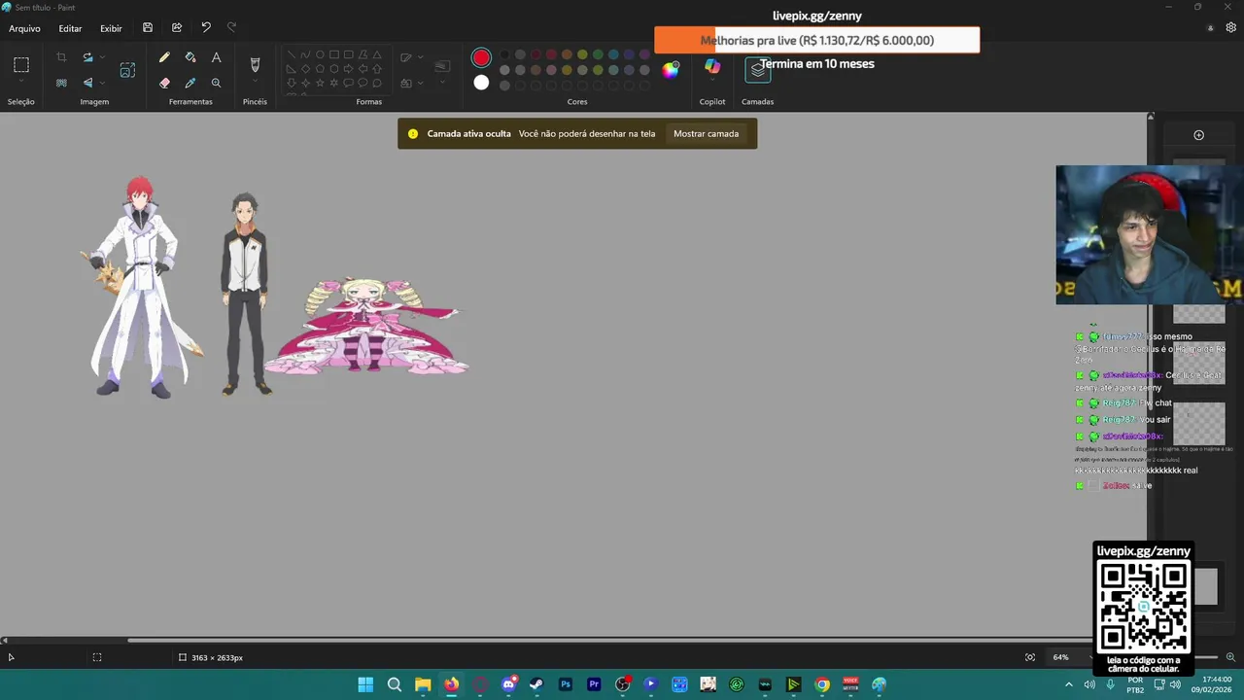Expand the Rotate dropdown arrow

tap(102, 57)
